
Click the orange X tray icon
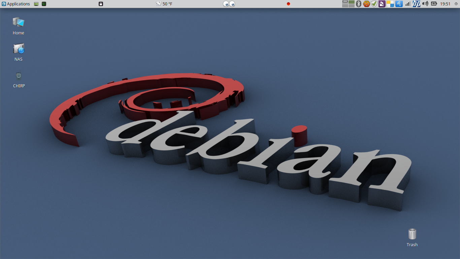(x=367, y=4)
